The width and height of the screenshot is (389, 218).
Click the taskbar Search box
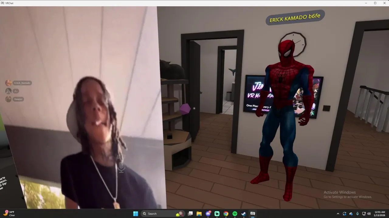click(163, 213)
